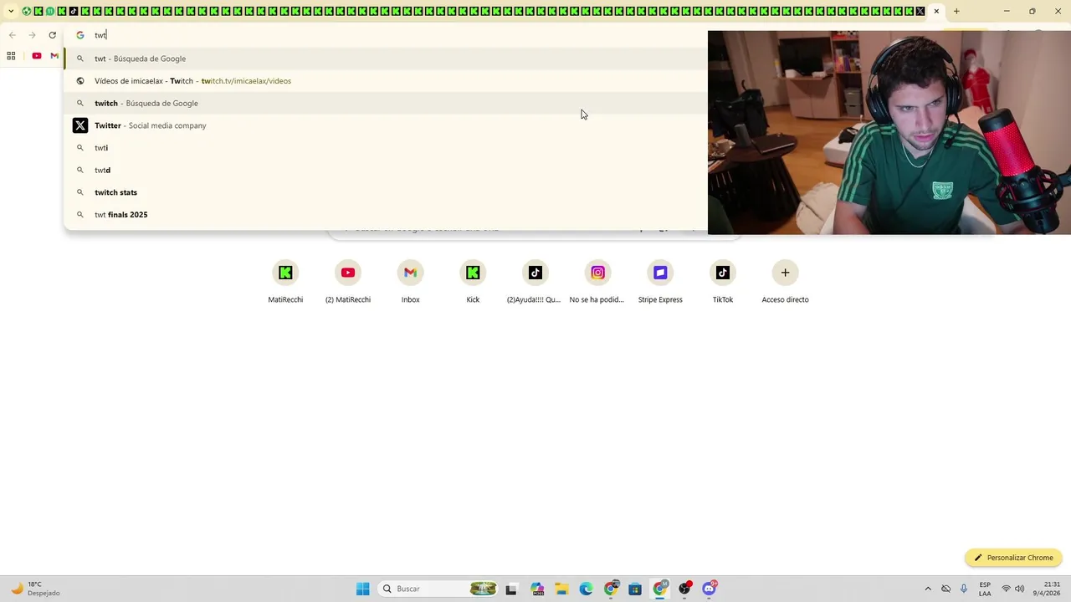Open YouTube bookmark in bookmarks bar
The height and width of the screenshot is (602, 1071).
click(37, 56)
